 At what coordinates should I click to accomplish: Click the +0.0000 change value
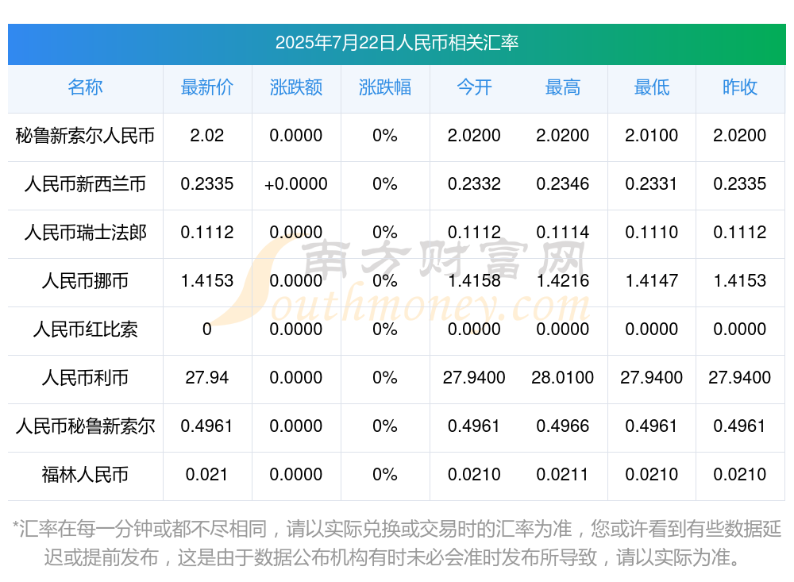[x=295, y=184]
